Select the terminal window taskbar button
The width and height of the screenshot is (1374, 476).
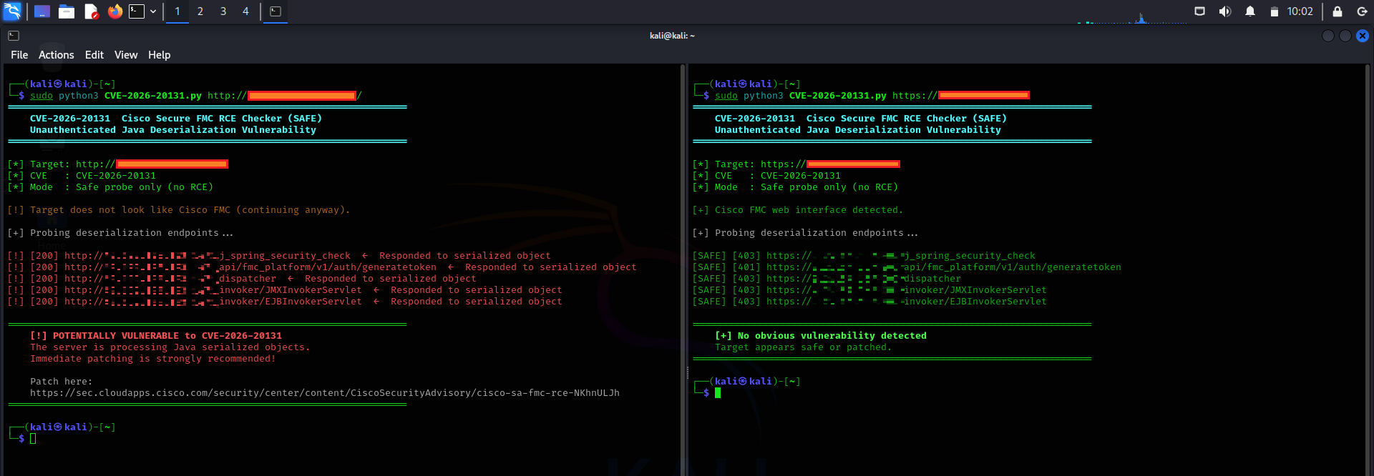click(276, 11)
